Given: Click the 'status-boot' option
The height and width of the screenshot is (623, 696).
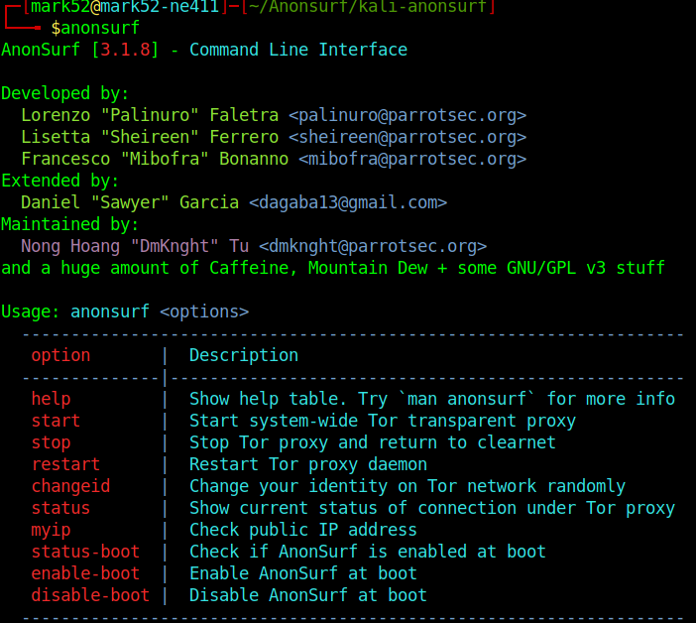Looking at the screenshot, I should click(x=85, y=552).
